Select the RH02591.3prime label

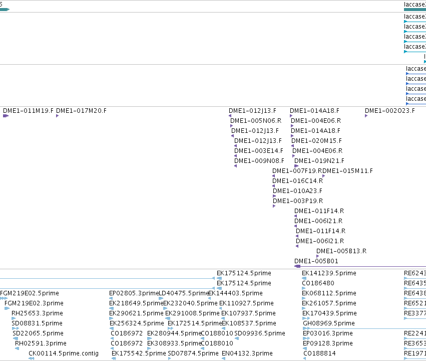point(41,343)
